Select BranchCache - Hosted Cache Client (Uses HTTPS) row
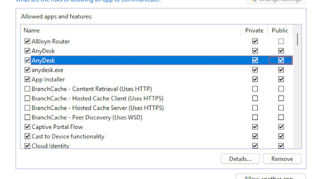 click(x=97, y=98)
